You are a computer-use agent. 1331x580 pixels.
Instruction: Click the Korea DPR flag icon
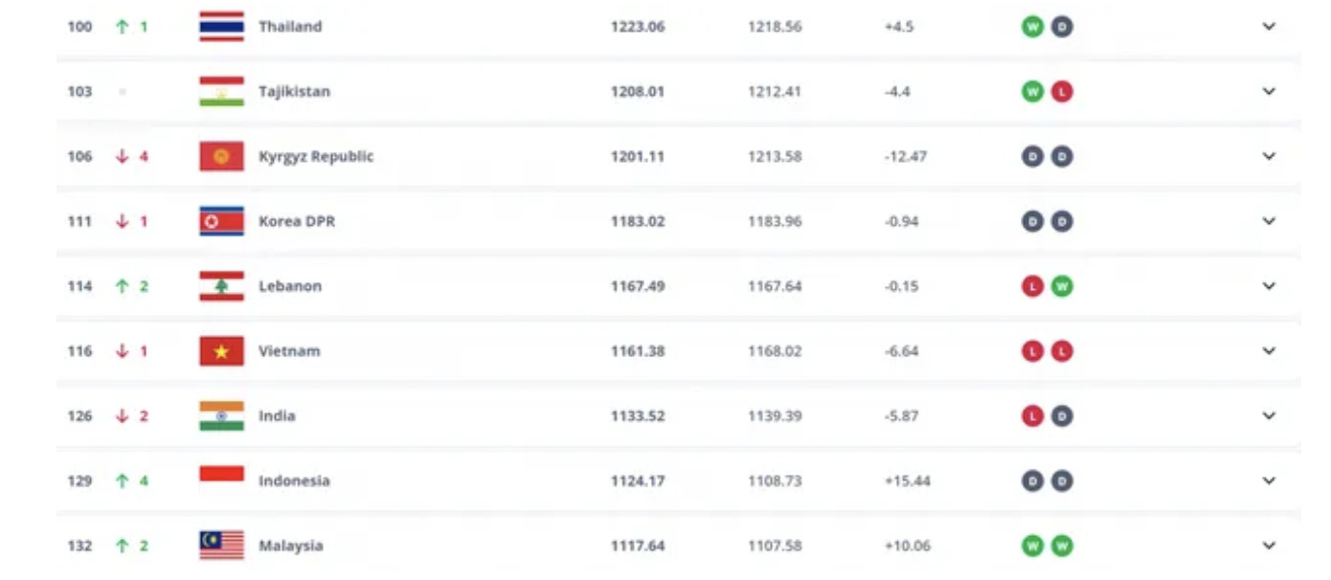[221, 221]
